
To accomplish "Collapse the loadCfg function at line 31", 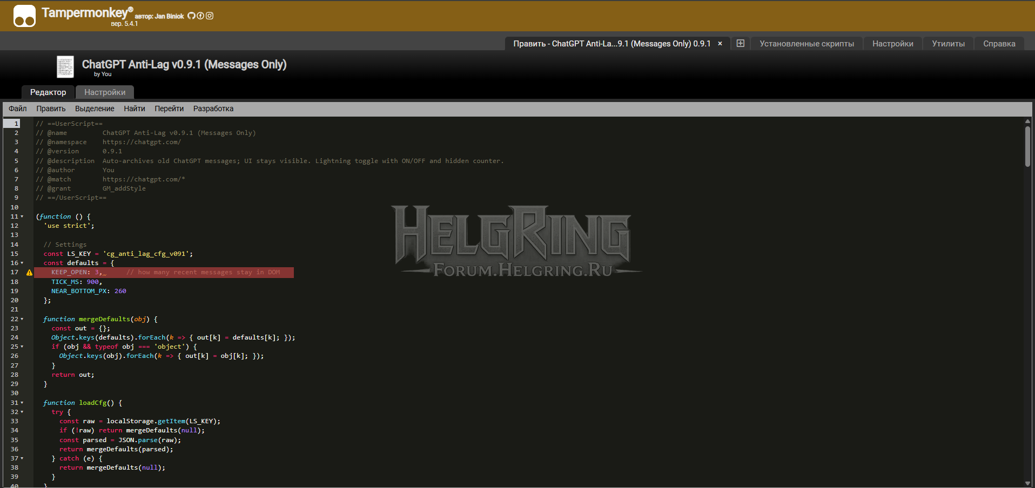I will (x=22, y=403).
